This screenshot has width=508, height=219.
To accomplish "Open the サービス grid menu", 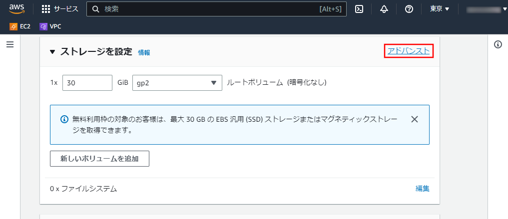I will (60, 9).
